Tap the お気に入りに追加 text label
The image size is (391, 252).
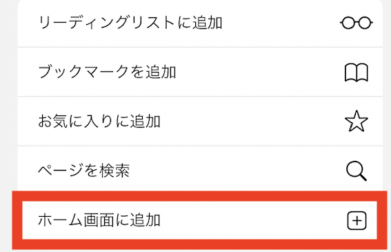point(99,122)
